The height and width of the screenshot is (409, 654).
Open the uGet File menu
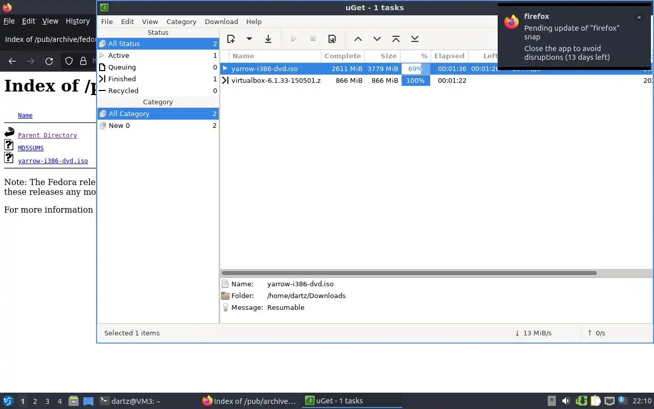click(x=107, y=21)
